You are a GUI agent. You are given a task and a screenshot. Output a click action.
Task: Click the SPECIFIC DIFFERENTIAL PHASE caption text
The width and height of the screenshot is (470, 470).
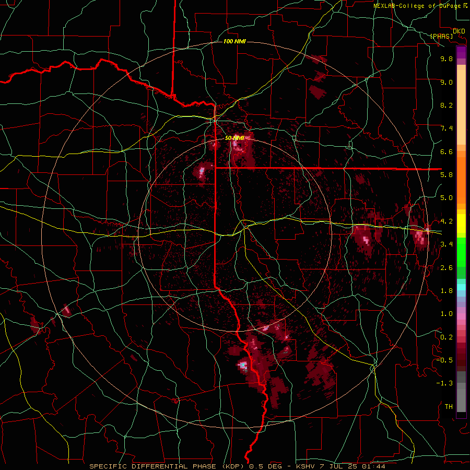(x=153, y=466)
